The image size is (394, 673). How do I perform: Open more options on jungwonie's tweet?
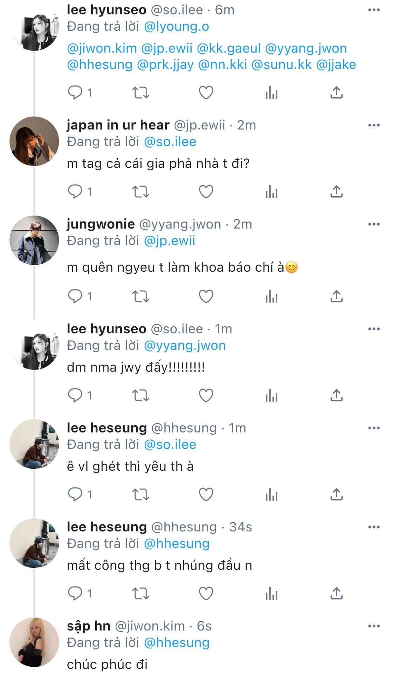[x=374, y=224]
